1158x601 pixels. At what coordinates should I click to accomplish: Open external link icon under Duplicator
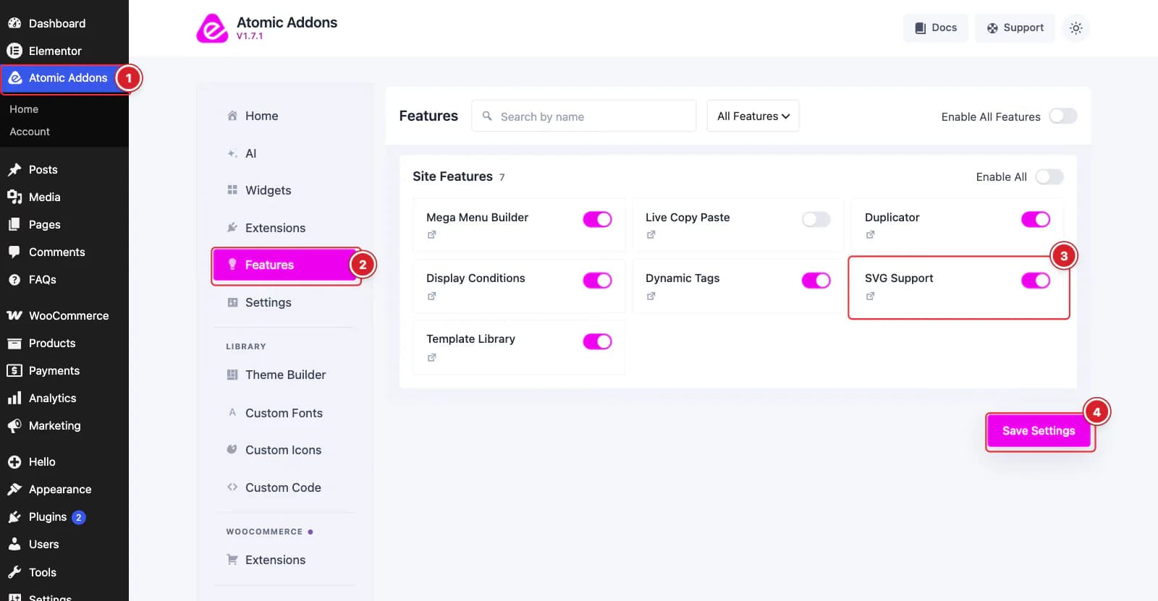click(x=871, y=234)
